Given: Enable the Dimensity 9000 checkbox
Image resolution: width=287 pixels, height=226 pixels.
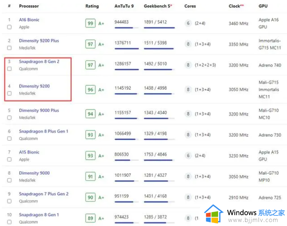Looking at the screenshot, I should pos(9,180).
